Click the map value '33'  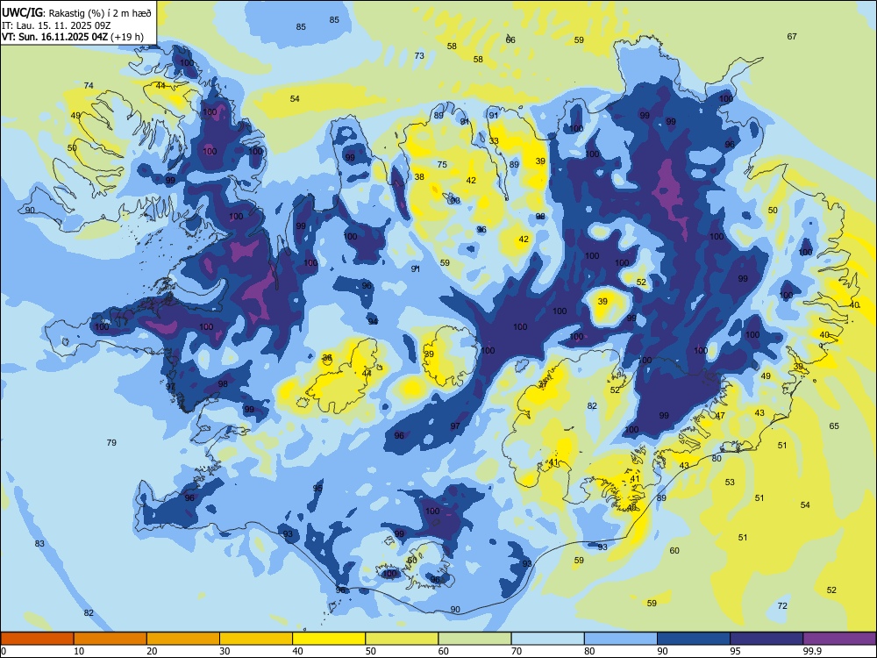click(494, 140)
